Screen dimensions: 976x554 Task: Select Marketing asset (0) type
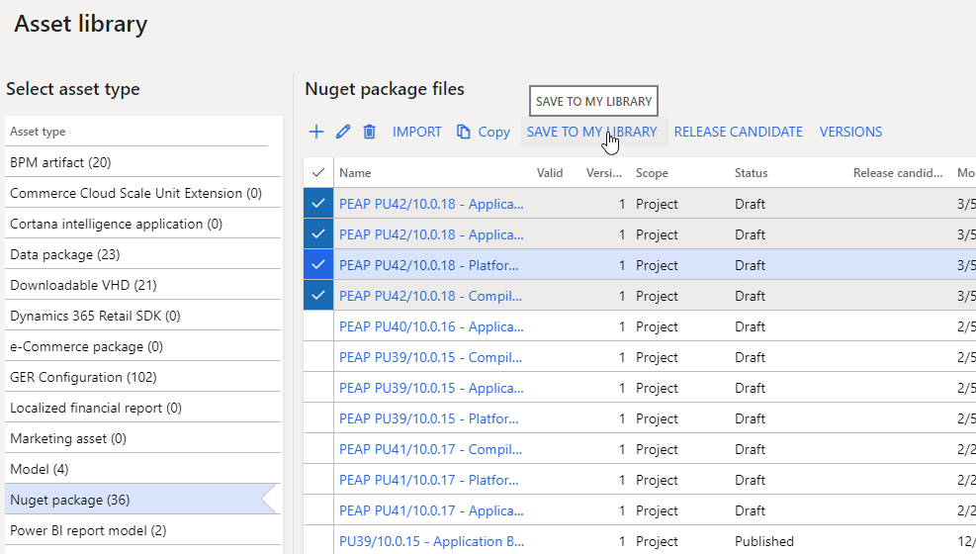point(142,439)
